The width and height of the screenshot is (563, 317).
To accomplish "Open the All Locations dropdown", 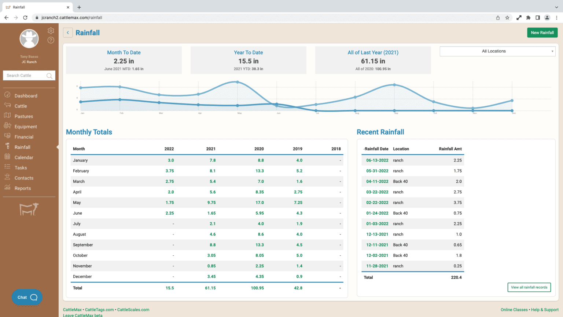I will click(x=497, y=51).
